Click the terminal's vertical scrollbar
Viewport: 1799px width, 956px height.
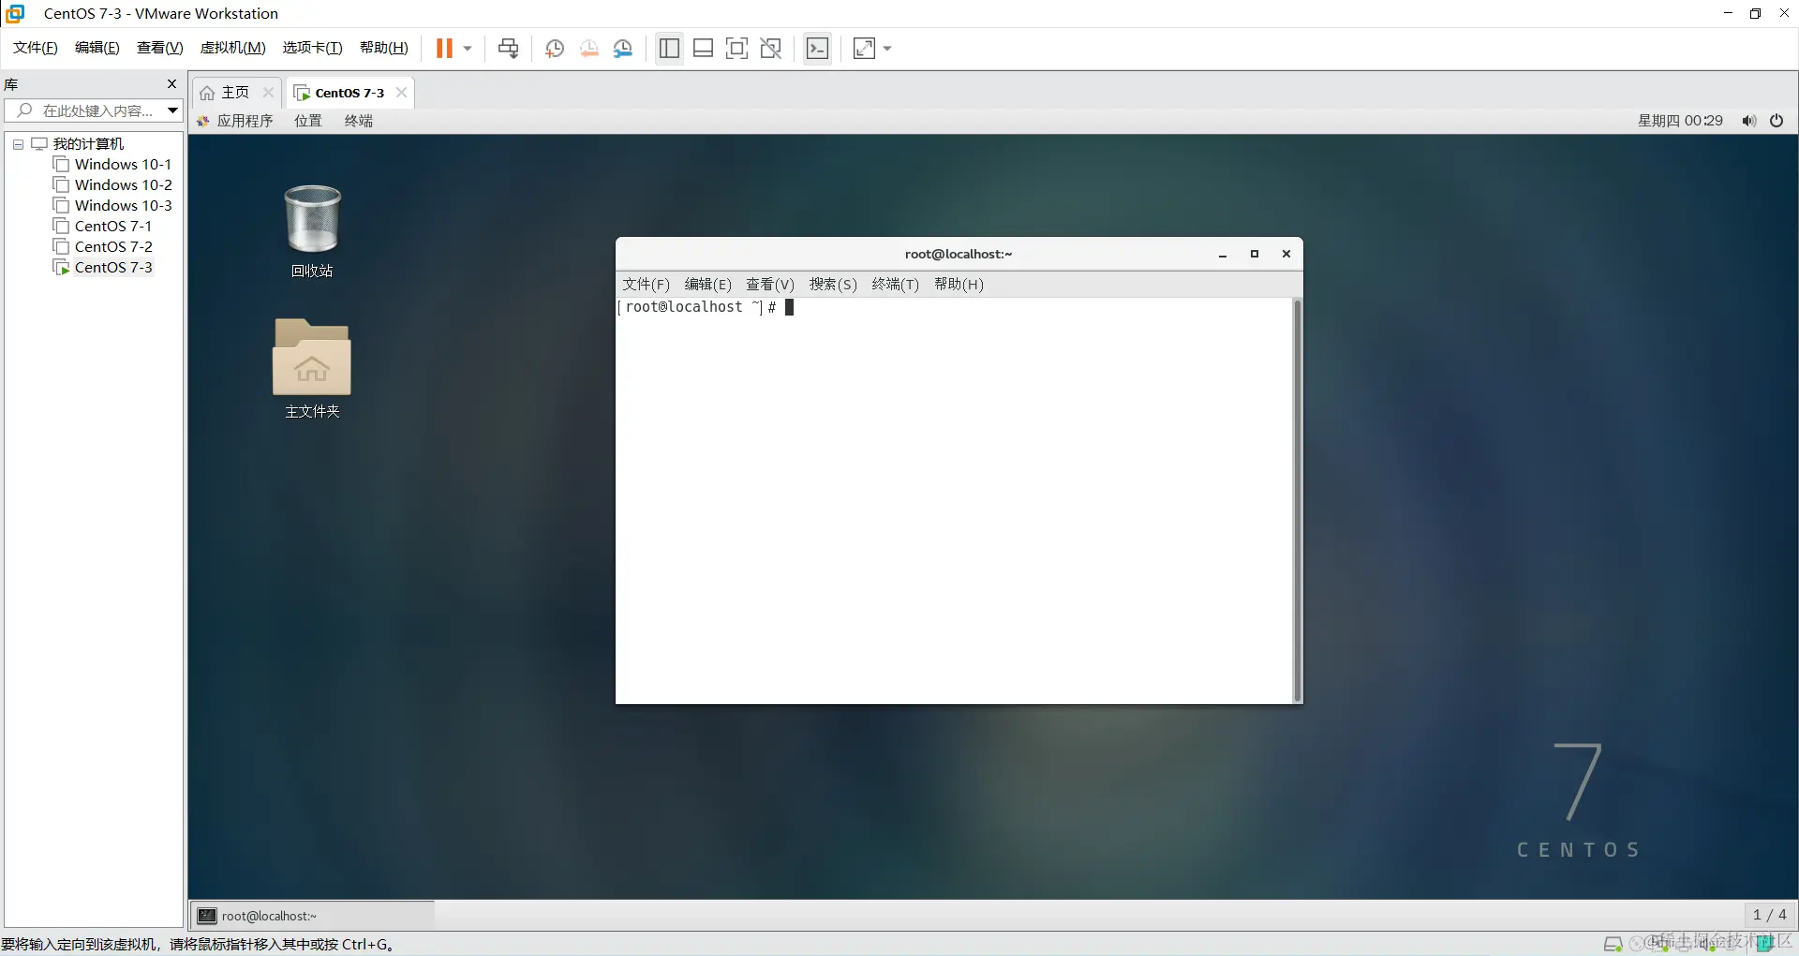pos(1298,501)
